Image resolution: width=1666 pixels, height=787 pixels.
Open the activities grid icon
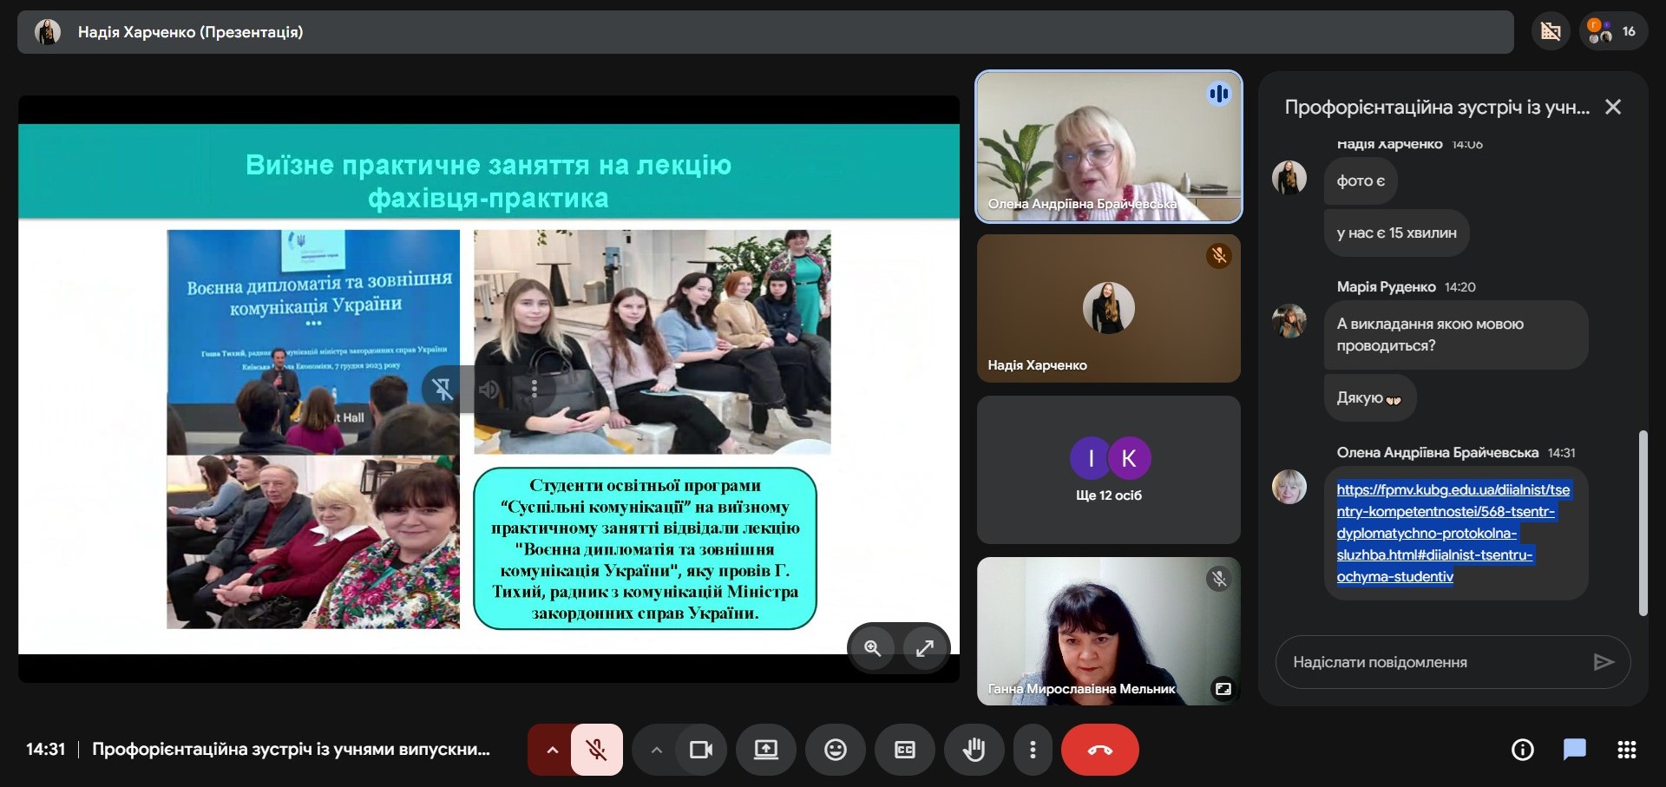1626,750
